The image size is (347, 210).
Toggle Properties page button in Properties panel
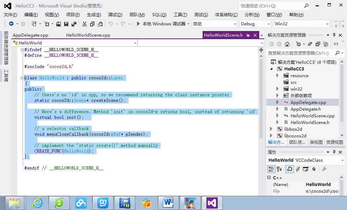pos(290,169)
